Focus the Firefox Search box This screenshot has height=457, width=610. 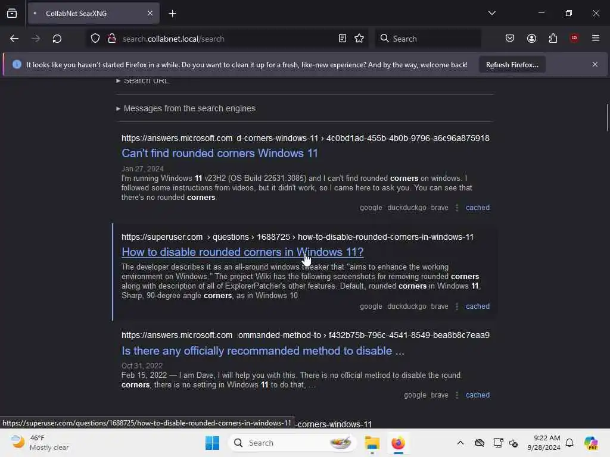(x=428, y=39)
